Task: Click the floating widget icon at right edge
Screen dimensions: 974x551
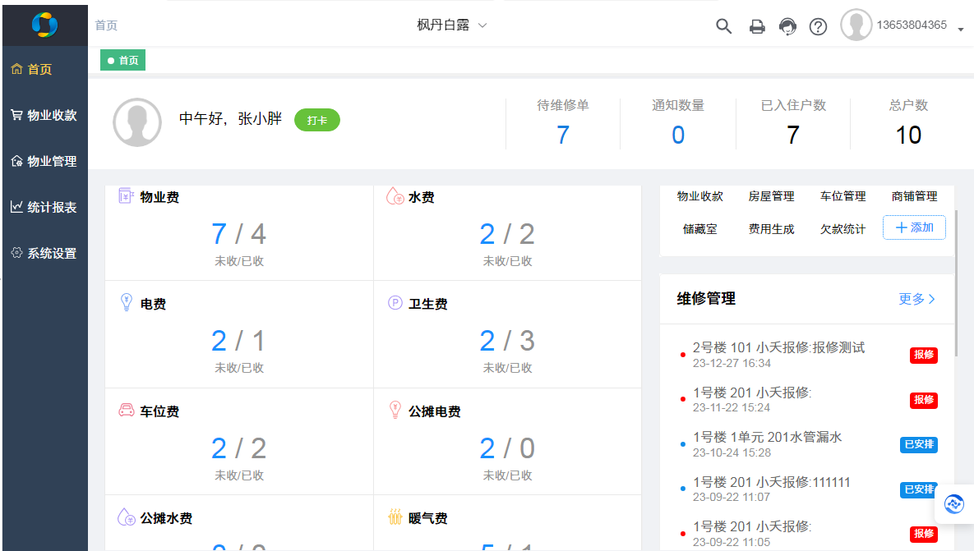Action: coord(954,503)
